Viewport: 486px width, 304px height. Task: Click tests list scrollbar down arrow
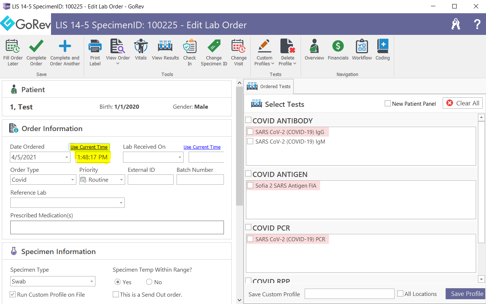click(481, 279)
